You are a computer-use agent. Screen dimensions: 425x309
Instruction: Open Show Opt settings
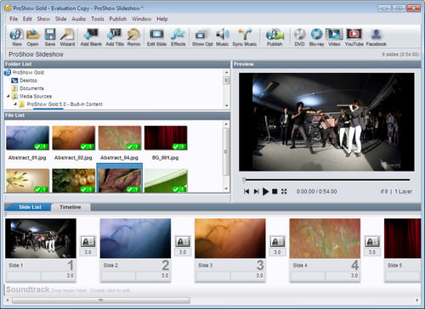[202, 37]
